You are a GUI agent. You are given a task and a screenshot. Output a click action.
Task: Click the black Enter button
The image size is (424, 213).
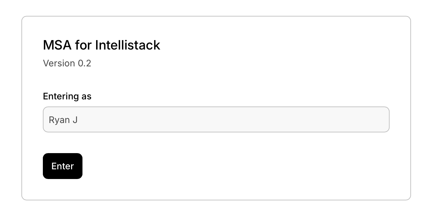[63, 166]
